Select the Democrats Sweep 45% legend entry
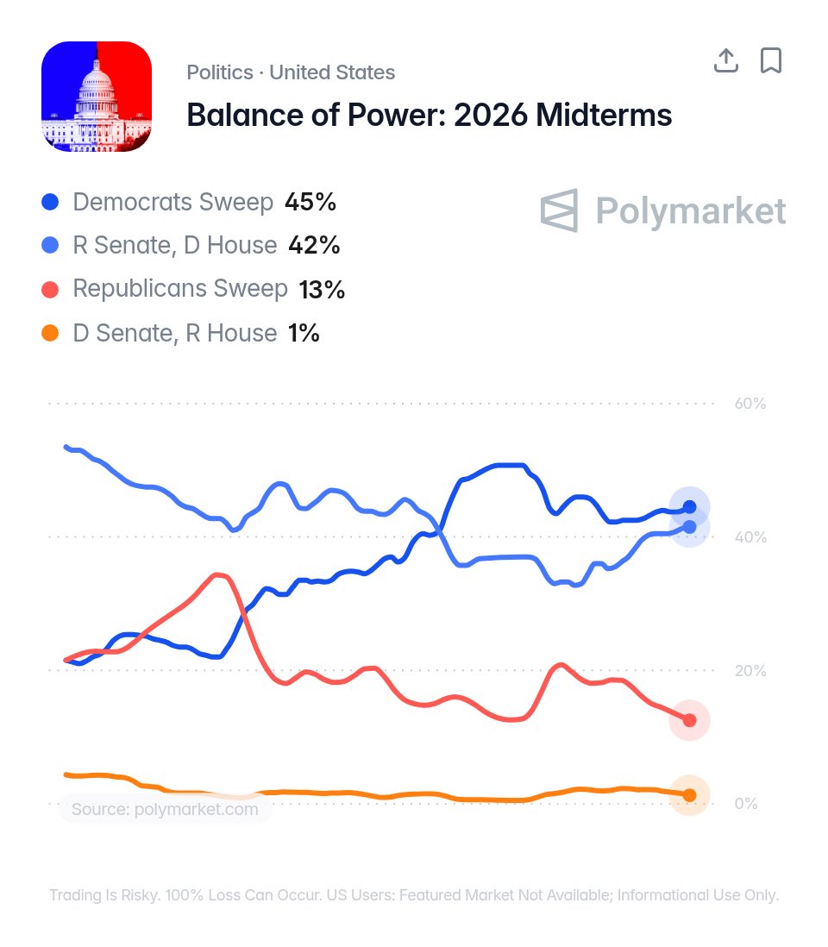828x947 pixels. point(188,202)
